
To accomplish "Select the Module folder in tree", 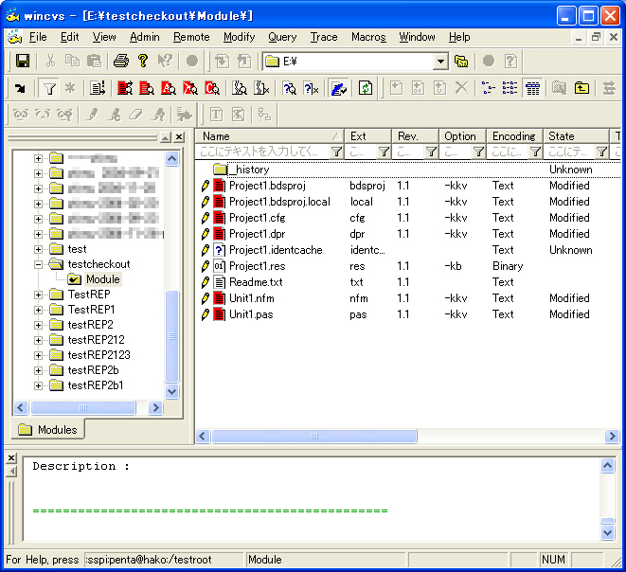I will click(x=103, y=279).
